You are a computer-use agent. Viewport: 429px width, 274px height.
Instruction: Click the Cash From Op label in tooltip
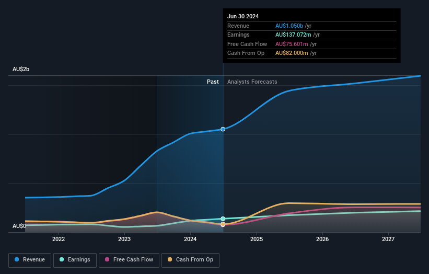tap(246, 53)
